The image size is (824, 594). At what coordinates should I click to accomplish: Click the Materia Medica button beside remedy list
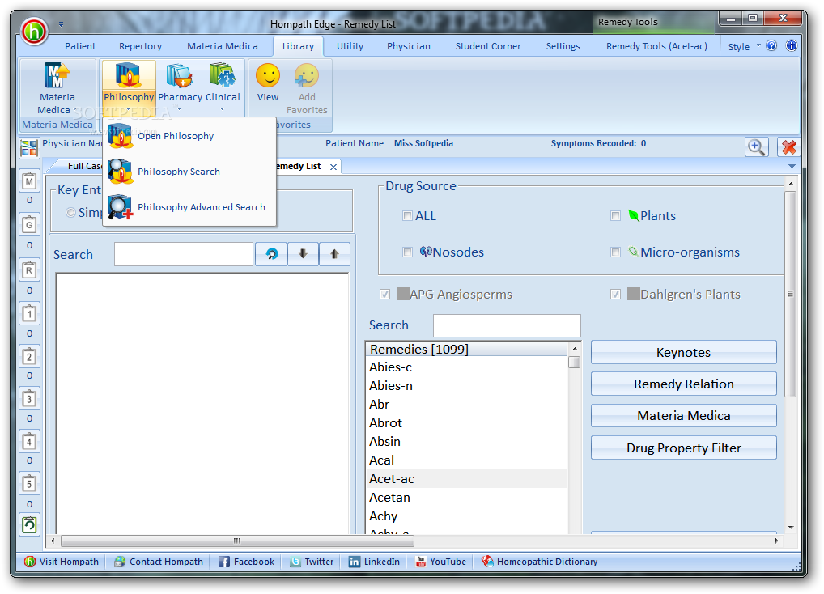(683, 415)
